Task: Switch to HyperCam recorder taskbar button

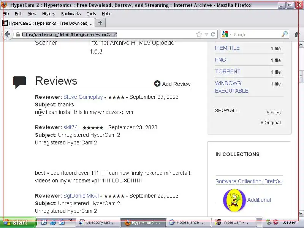Action: click(234, 223)
